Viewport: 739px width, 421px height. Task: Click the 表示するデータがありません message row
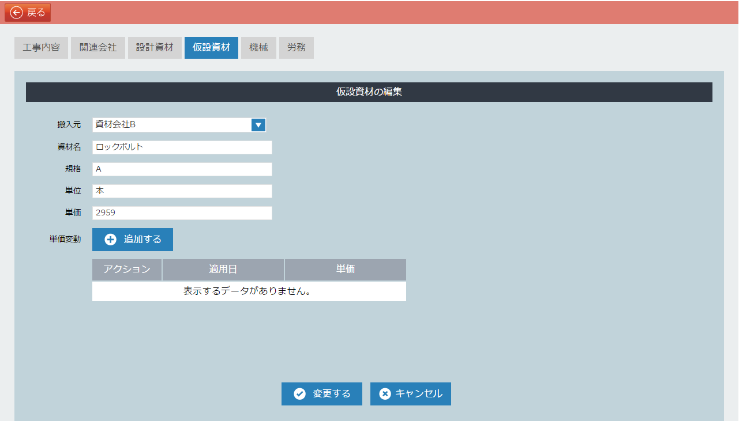point(249,291)
